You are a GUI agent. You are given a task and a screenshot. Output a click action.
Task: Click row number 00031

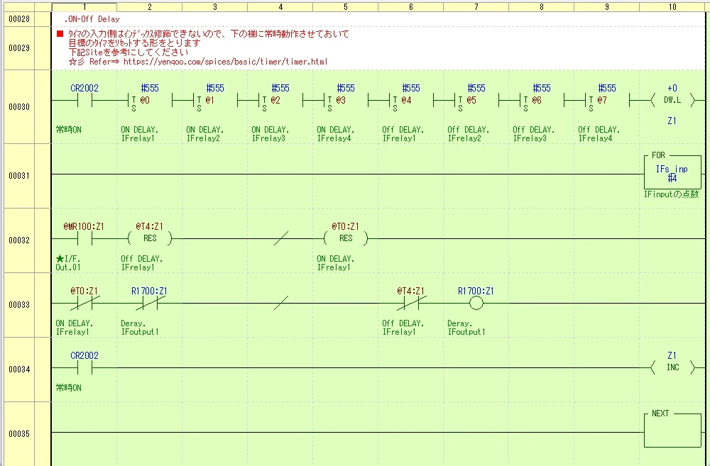(x=19, y=175)
